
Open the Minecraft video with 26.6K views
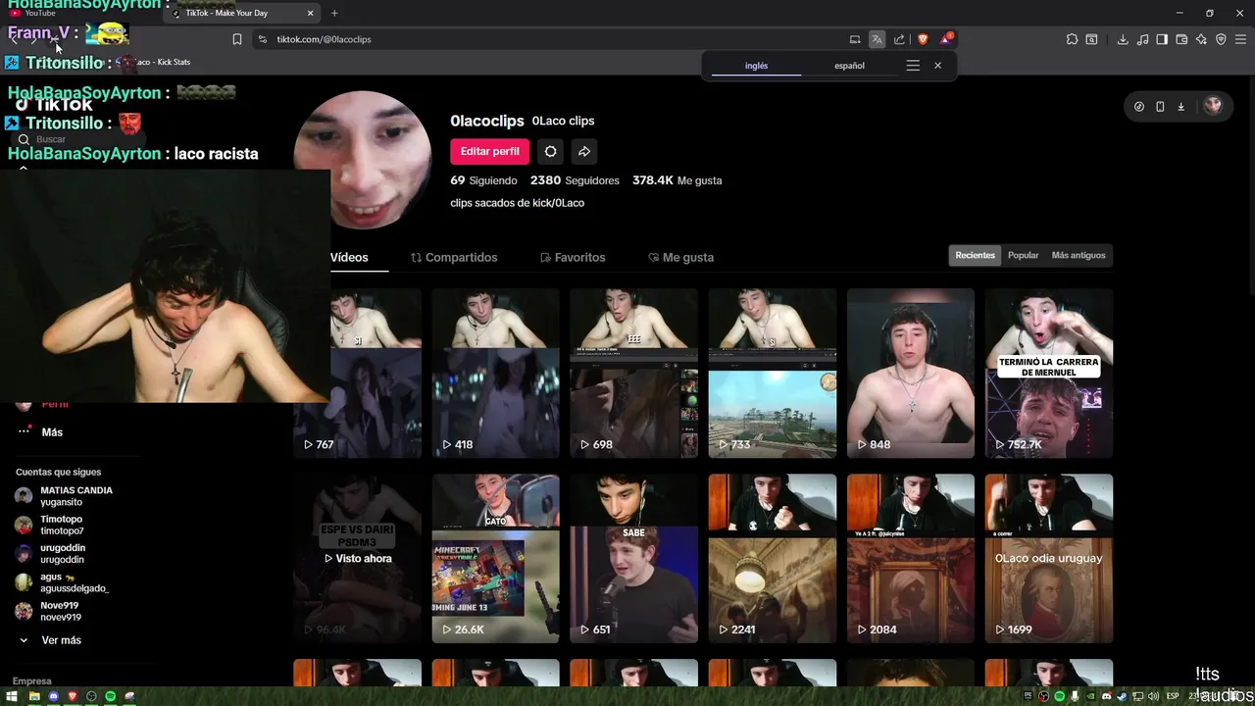click(x=495, y=558)
